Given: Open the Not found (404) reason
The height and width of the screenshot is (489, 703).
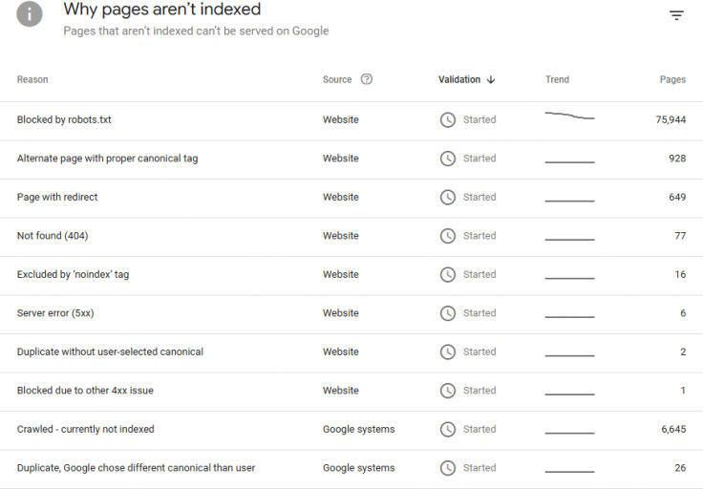Looking at the screenshot, I should click(53, 236).
